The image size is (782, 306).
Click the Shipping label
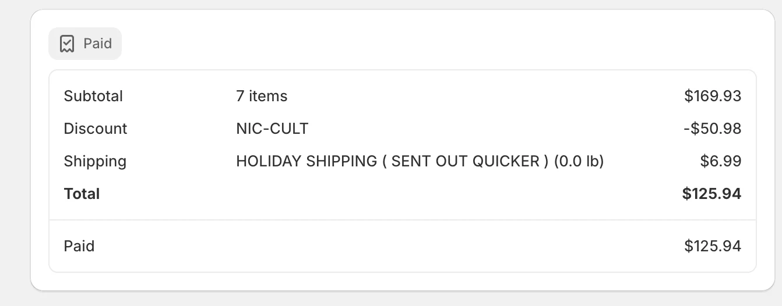coord(95,161)
